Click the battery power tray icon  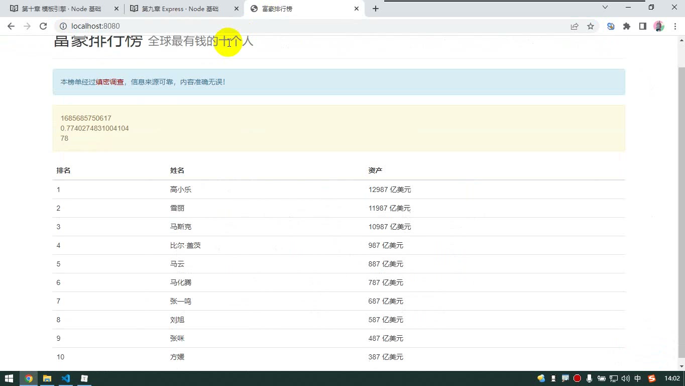click(x=602, y=378)
